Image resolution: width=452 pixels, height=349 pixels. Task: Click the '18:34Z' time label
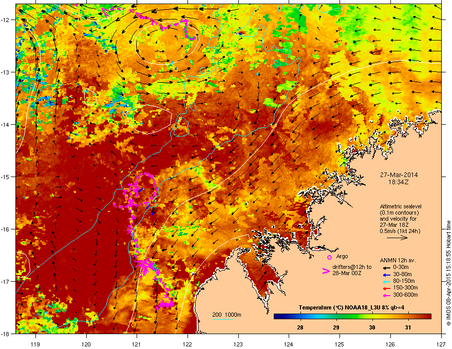point(399,182)
